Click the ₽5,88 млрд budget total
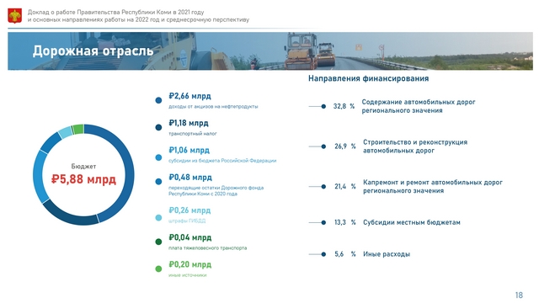Viewport: 539px width, 303px height. [x=83, y=179]
